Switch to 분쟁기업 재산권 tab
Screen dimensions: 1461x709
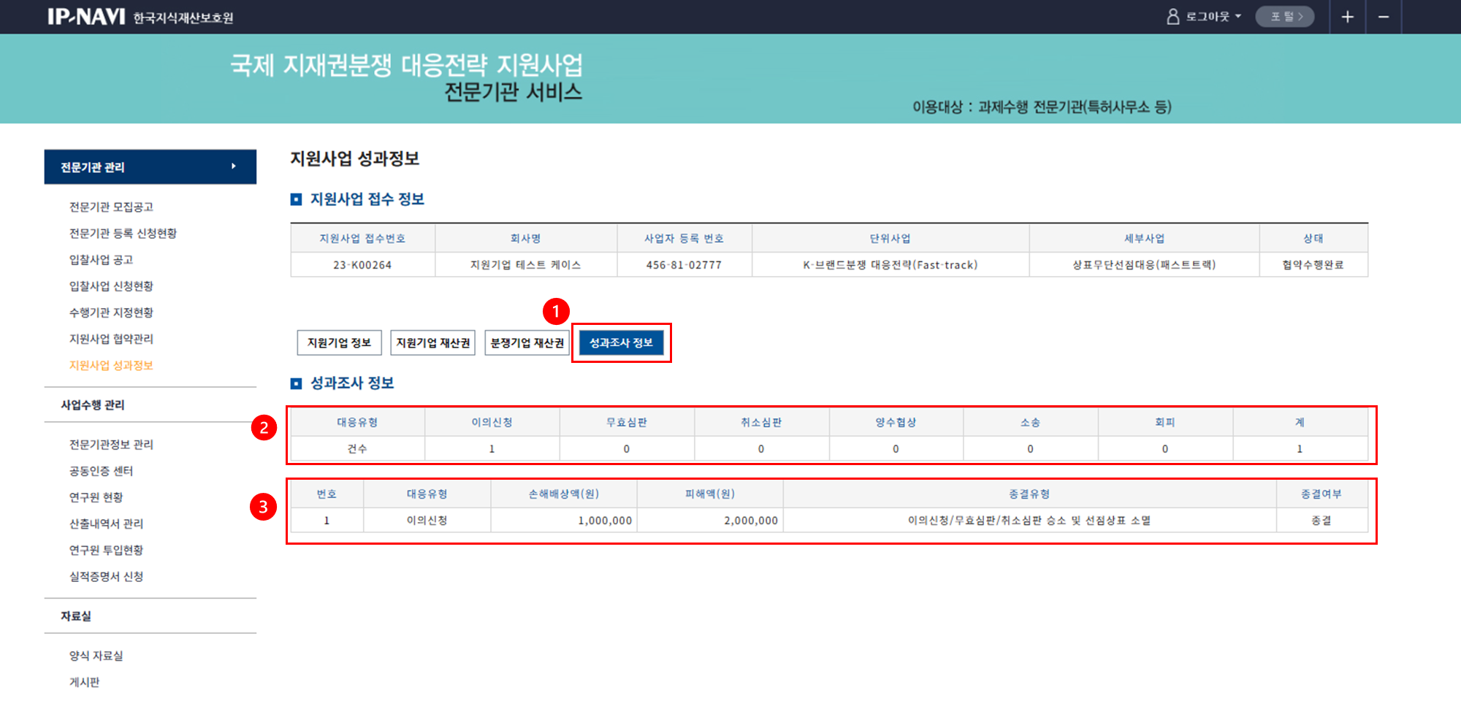pos(527,342)
